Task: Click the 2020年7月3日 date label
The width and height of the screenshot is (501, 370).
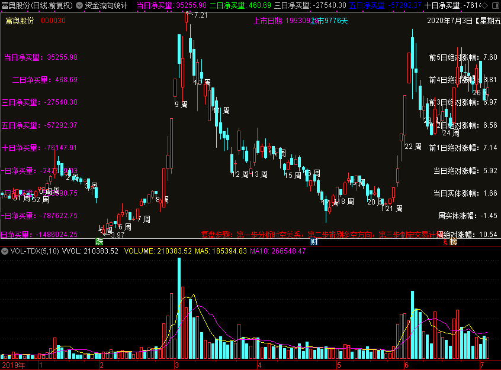Action: click(449, 21)
